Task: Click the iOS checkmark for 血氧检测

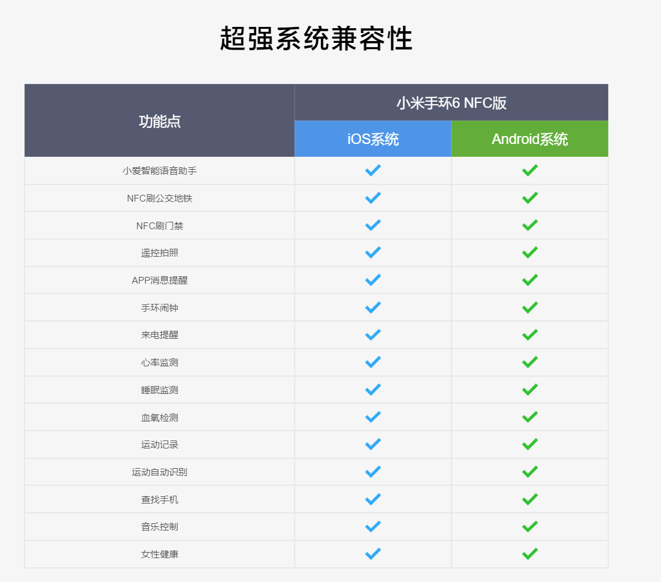Action: pyautogui.click(x=372, y=417)
